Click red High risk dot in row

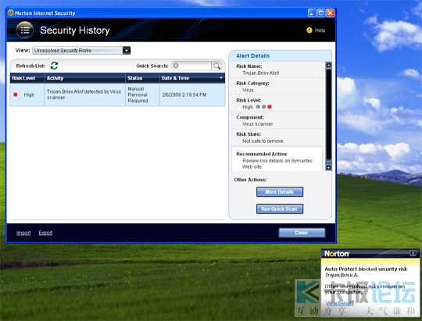16,95
